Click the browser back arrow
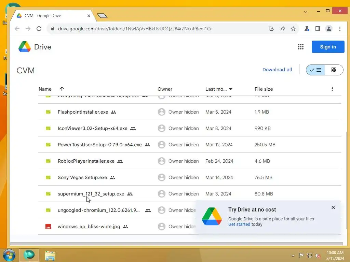This screenshot has height=262, width=350. click(x=17, y=29)
